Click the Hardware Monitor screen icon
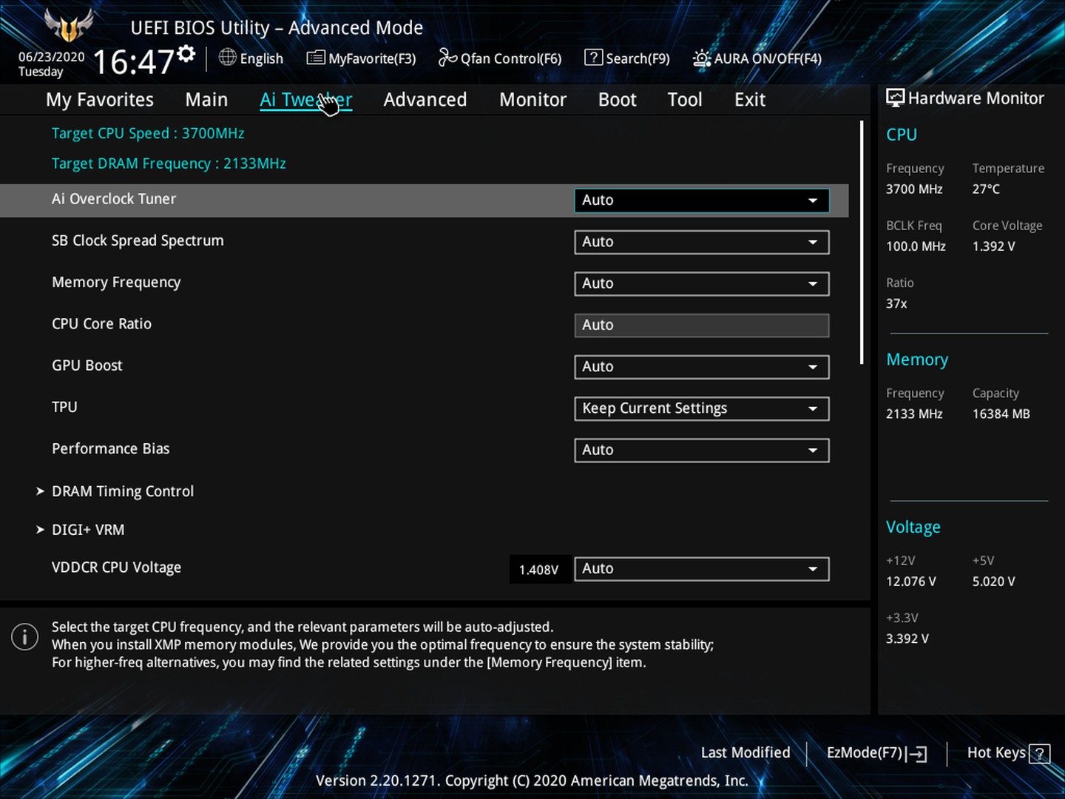Viewport: 1065px width, 799px height. pyautogui.click(x=895, y=98)
